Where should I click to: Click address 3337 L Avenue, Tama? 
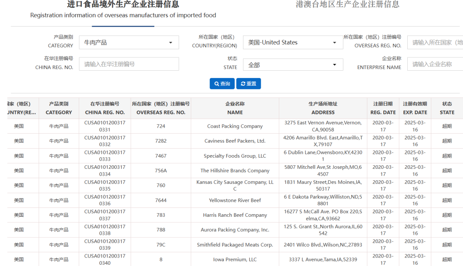coord(323,260)
